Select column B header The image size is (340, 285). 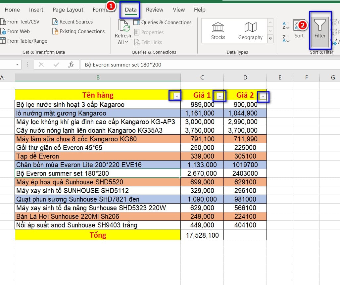click(x=98, y=77)
